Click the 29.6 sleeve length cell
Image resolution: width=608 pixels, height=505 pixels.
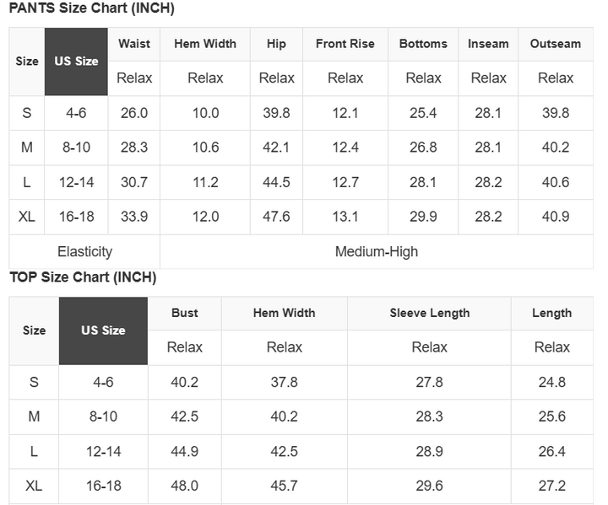(x=429, y=486)
